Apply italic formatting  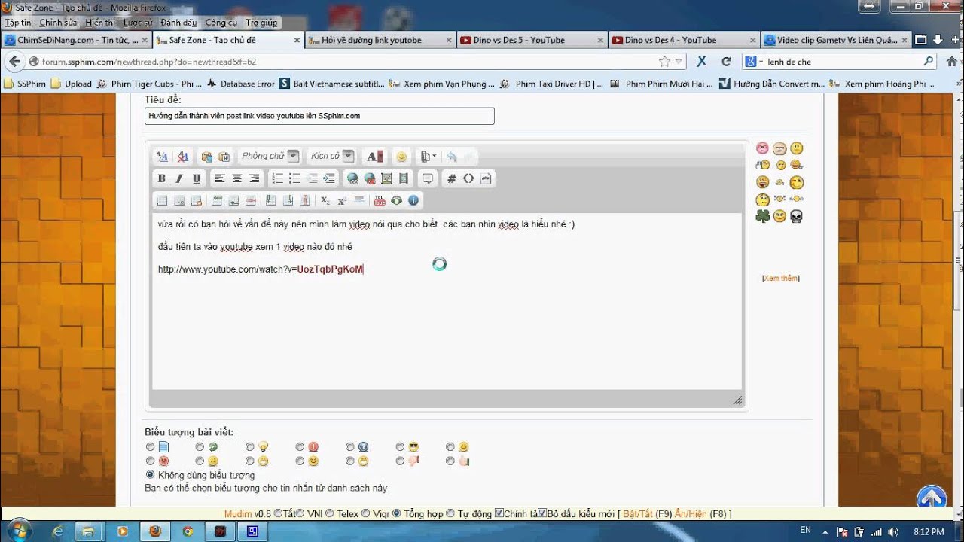point(178,178)
